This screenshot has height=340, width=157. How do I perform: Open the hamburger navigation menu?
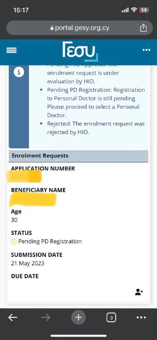11,50
